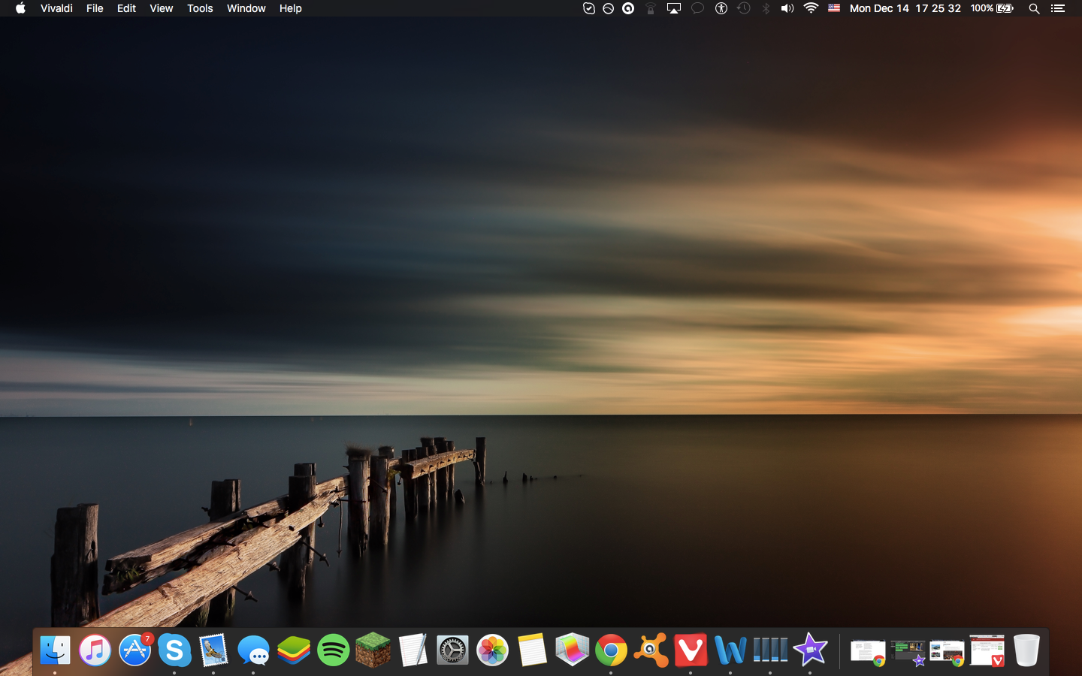This screenshot has height=676, width=1082.
Task: Open the Window menu
Action: pyautogui.click(x=246, y=8)
